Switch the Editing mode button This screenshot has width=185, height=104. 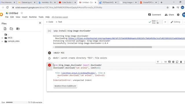click(x=175, y=22)
